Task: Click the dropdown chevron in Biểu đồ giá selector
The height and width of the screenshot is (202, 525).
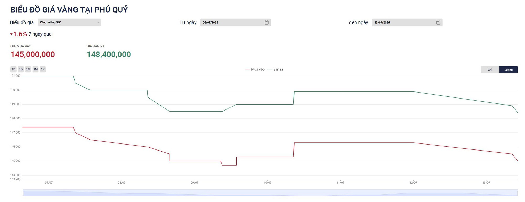Action: point(98,22)
